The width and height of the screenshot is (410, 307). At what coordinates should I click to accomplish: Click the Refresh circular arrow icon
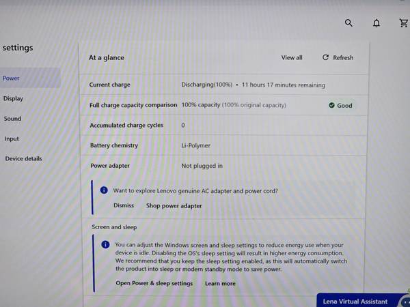325,57
